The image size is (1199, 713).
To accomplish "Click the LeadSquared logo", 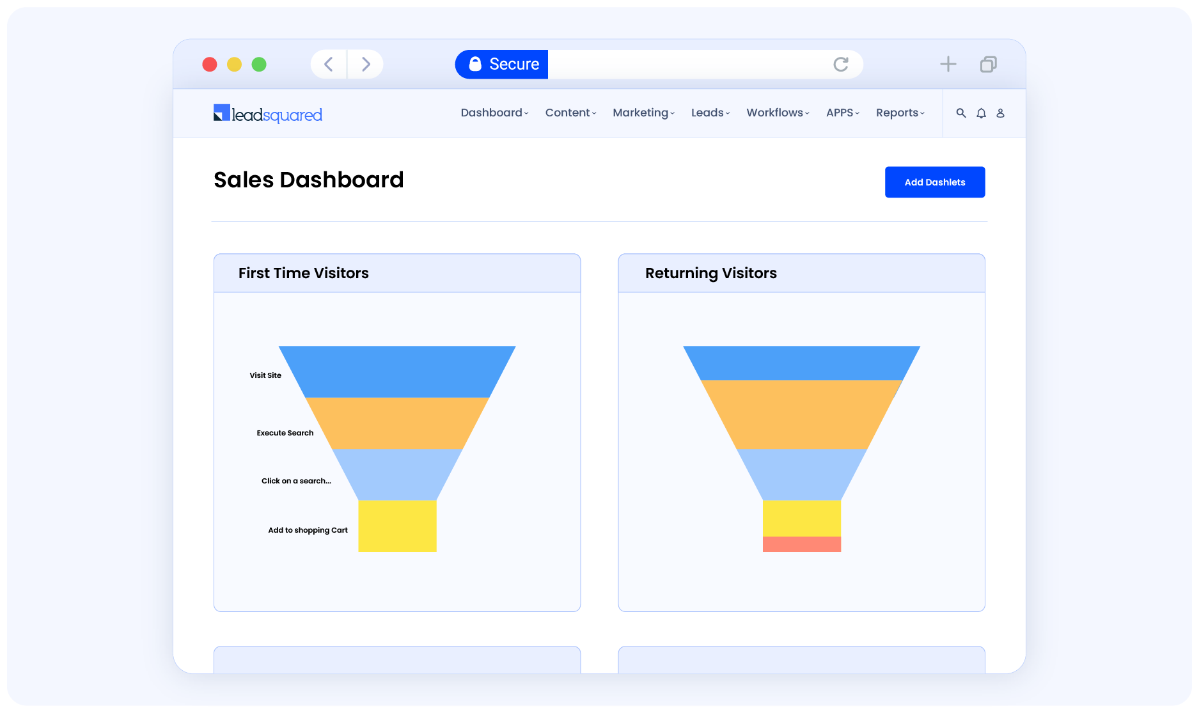I will point(268,113).
